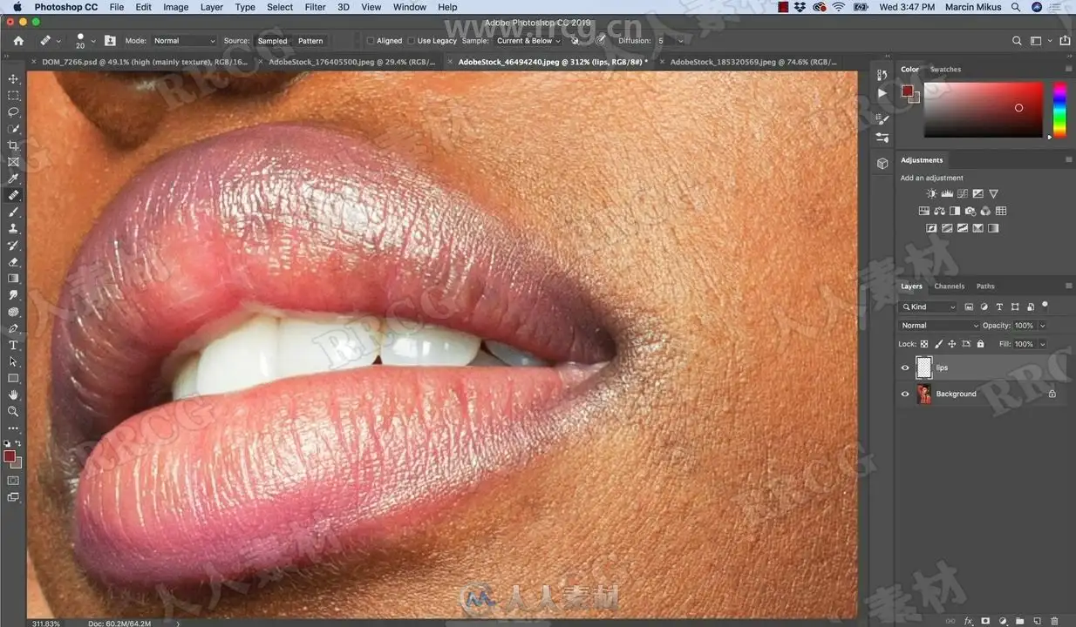
Task: Open the Mode dropdown set to Normal
Action: point(183,41)
